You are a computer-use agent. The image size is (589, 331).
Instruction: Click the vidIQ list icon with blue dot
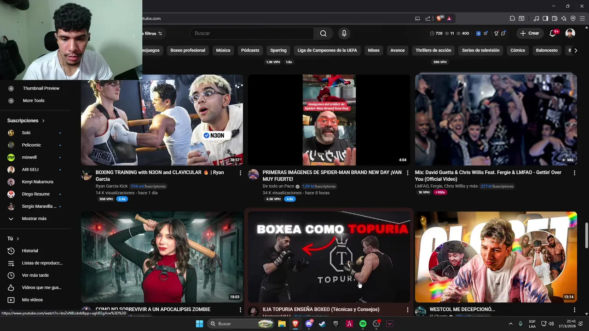tap(486, 33)
